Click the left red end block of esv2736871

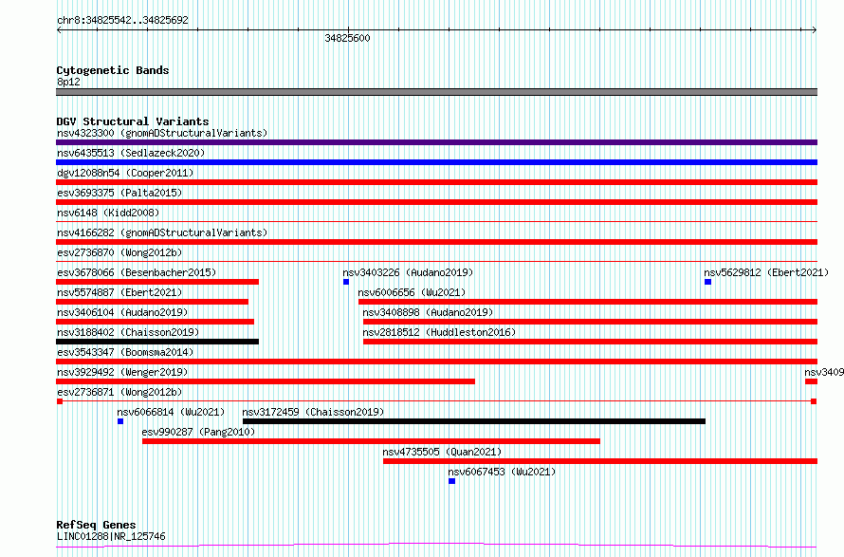tap(59, 401)
